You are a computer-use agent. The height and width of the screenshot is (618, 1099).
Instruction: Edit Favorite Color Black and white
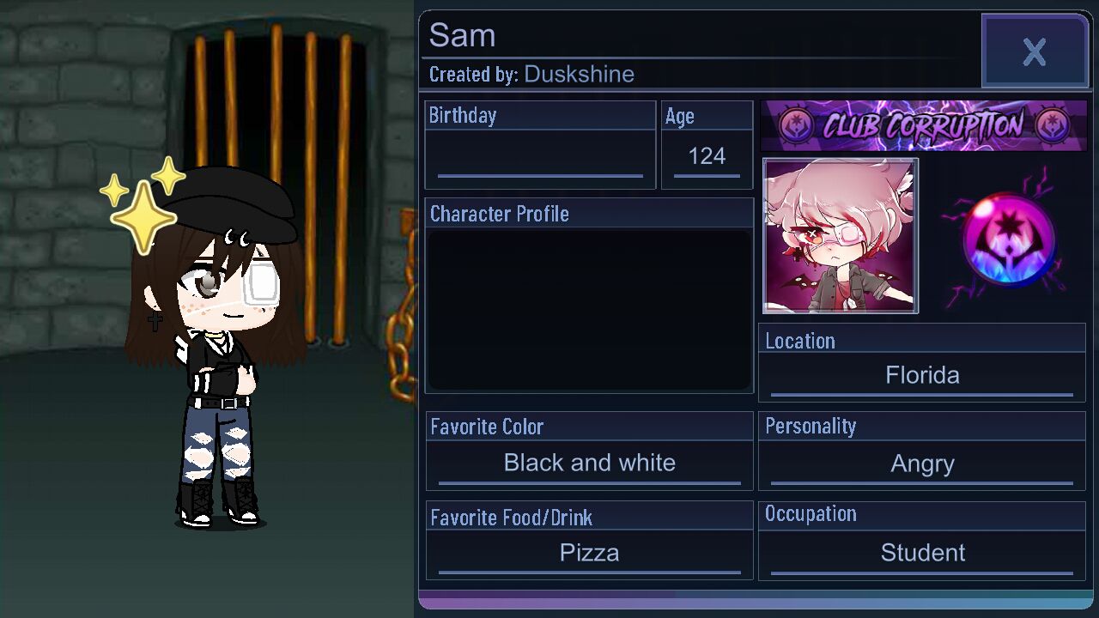589,463
